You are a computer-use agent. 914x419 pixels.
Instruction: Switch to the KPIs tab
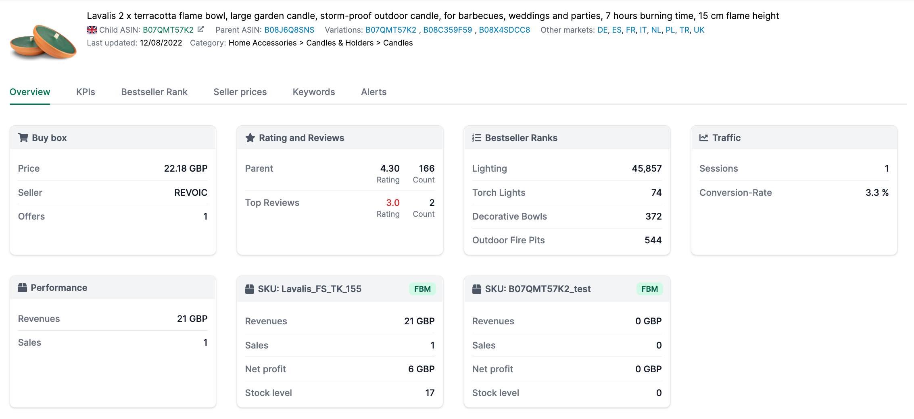click(x=85, y=92)
